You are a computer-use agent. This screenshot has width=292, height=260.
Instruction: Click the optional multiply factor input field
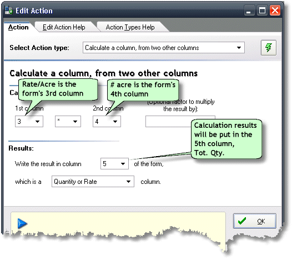coord(180,122)
